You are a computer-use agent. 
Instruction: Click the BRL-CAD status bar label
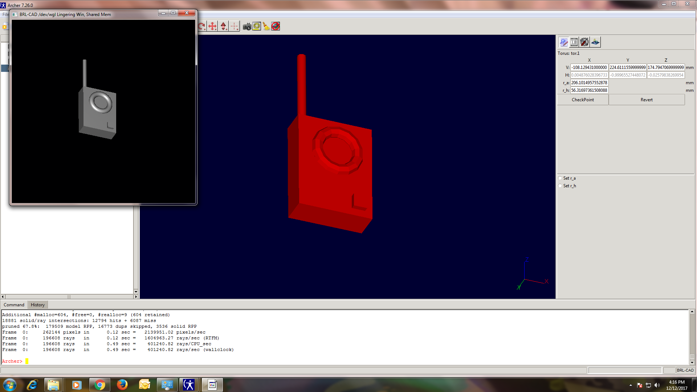coord(685,370)
